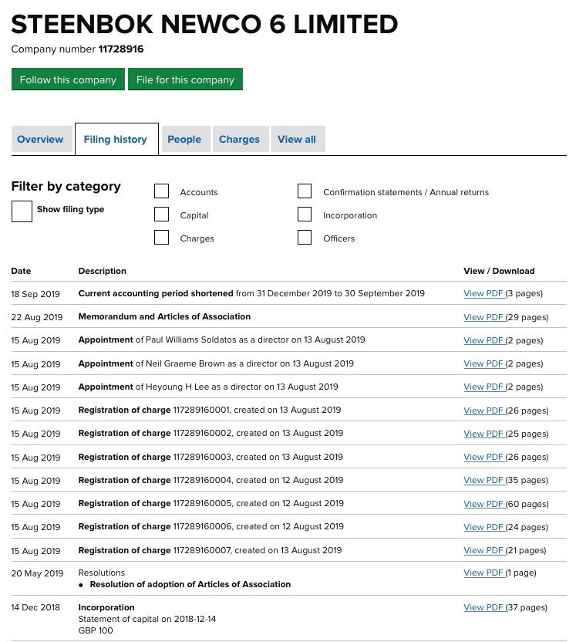The height and width of the screenshot is (642, 576).
Task: Click the Follow this company button
Action: [x=68, y=79]
